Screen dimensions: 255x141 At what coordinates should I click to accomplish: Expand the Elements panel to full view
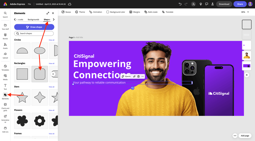pos(48,13)
